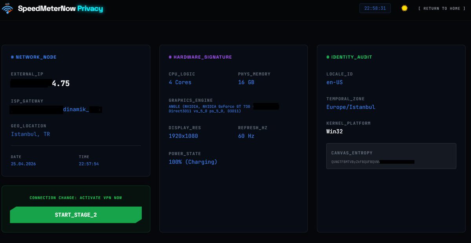Click the time value 22:57:54
This screenshot has width=471, height=243.
coord(89,164)
